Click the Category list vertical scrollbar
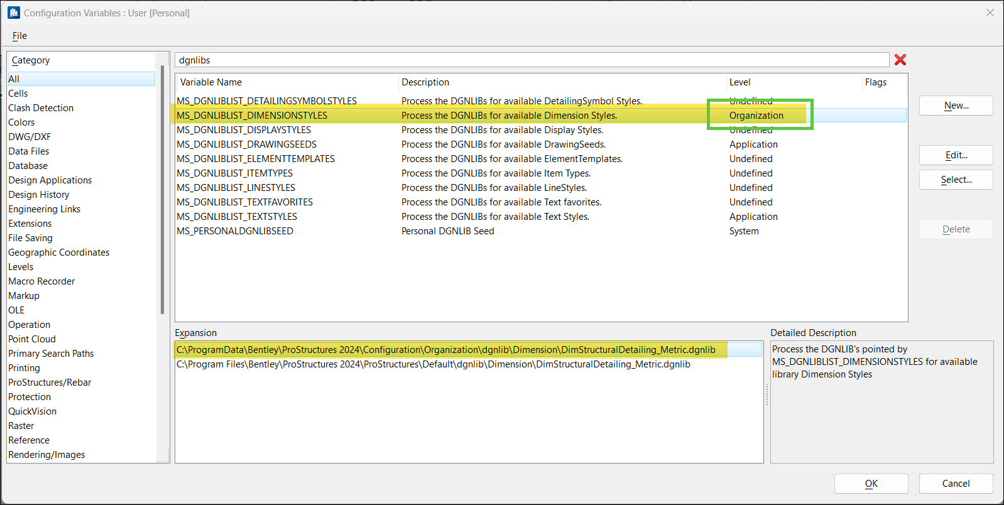The height and width of the screenshot is (505, 1004). 163,188
